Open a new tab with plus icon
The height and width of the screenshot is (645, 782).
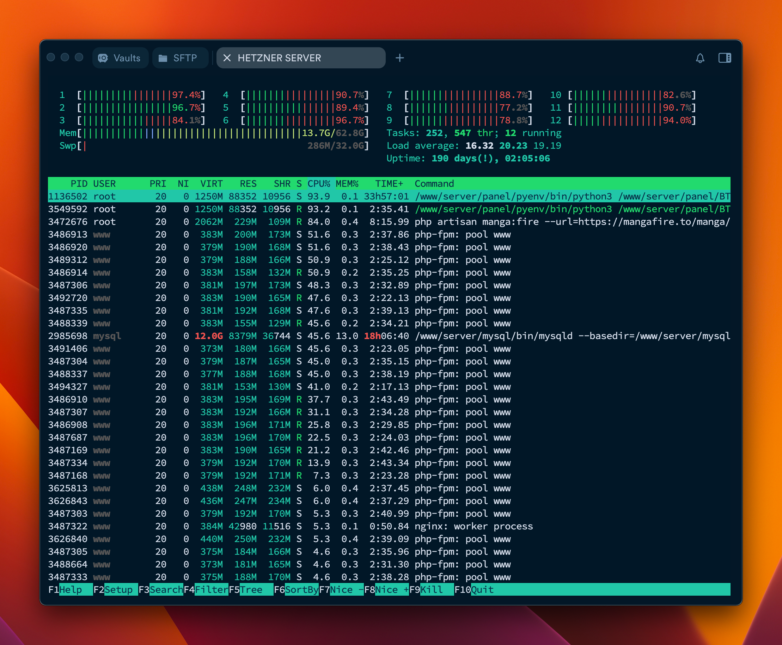point(399,58)
